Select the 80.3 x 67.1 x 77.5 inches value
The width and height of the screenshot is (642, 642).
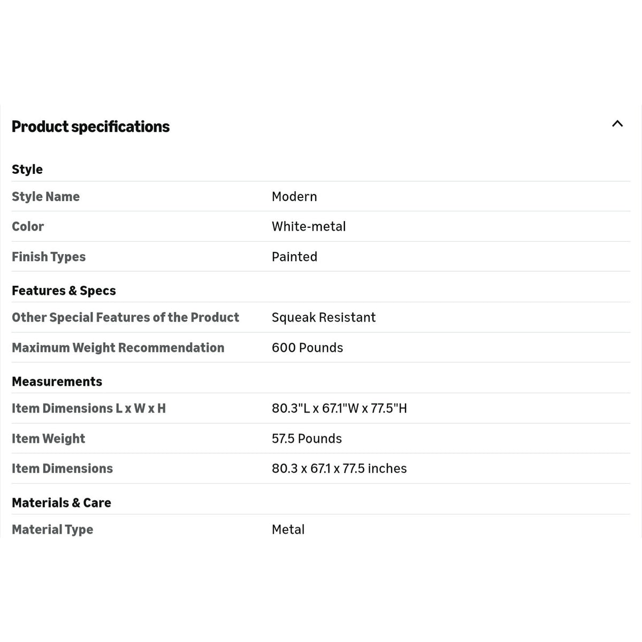click(x=339, y=469)
